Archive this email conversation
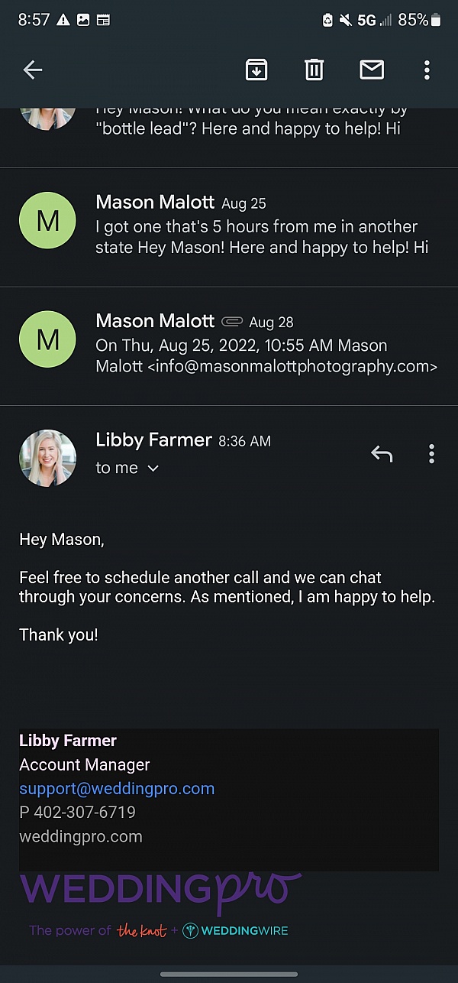The width and height of the screenshot is (458, 983). 256,70
